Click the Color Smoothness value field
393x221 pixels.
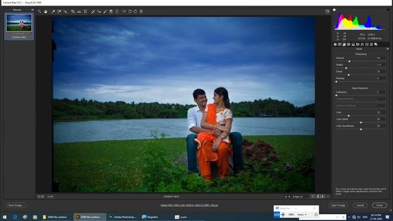click(381, 126)
